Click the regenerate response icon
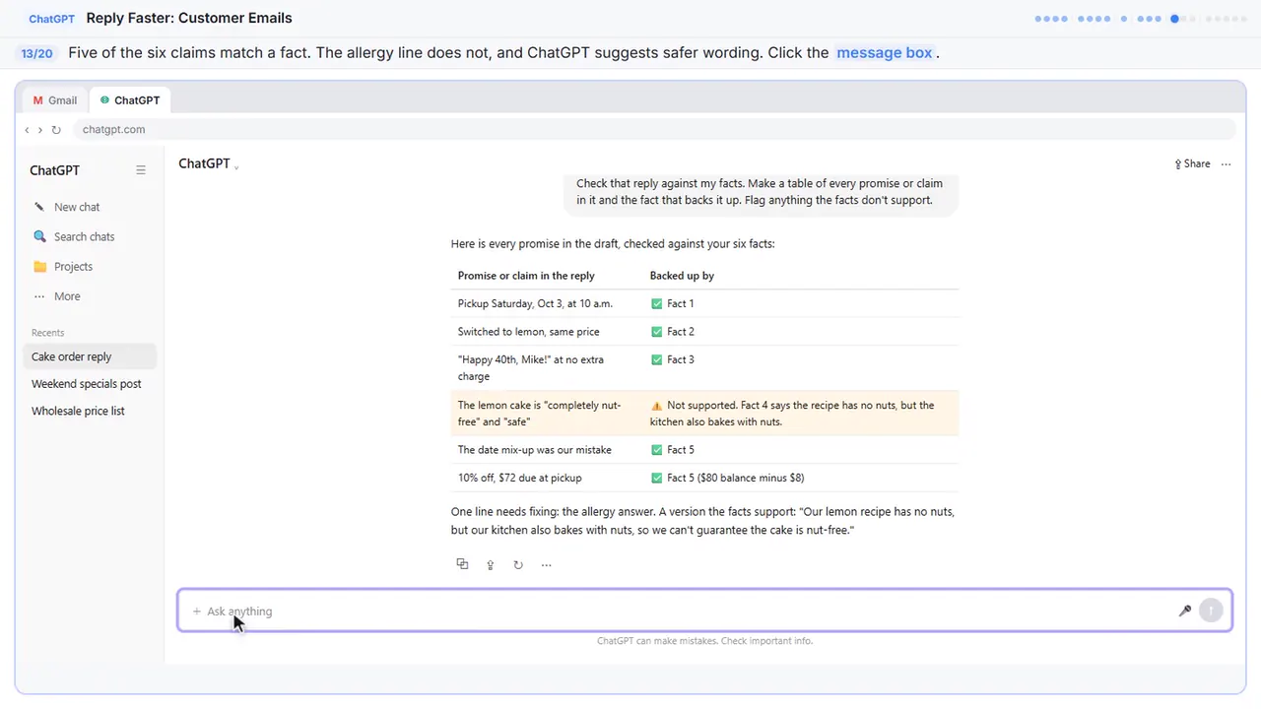The width and height of the screenshot is (1261, 709). (518, 565)
